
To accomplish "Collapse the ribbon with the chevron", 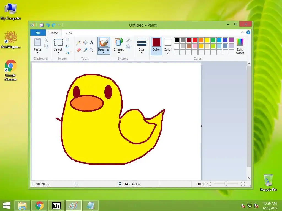I will 242,32.
